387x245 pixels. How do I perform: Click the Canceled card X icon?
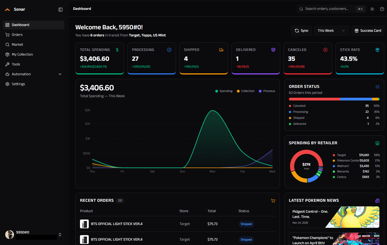[x=325, y=50]
